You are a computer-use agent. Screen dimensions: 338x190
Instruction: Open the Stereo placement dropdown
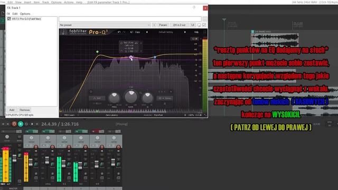tap(165, 98)
